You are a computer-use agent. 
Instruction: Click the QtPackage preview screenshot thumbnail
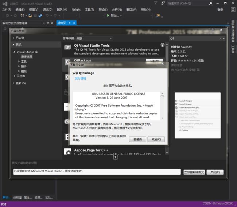tap(198, 115)
